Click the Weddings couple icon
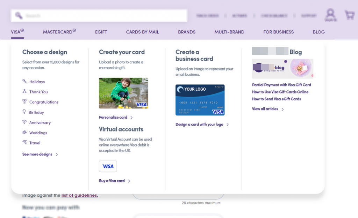358x218 pixels. (x=24, y=132)
